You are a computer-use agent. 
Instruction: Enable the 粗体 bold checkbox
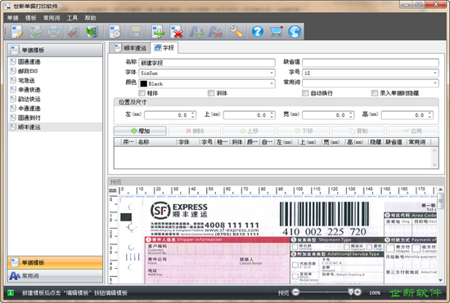142,93
